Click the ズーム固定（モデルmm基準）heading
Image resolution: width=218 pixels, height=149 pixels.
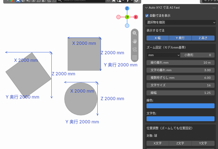[166, 48]
